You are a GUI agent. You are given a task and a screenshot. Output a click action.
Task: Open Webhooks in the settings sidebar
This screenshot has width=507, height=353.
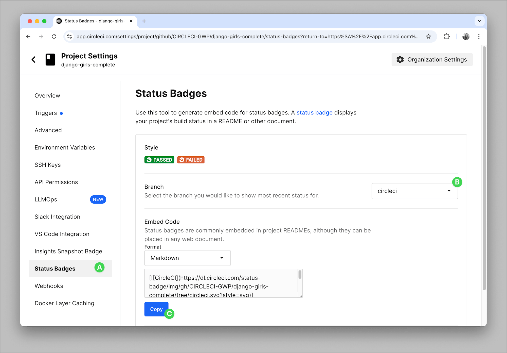pyautogui.click(x=49, y=286)
